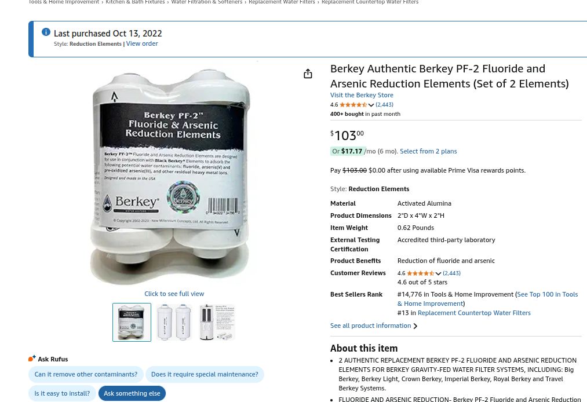Open the View order link

click(142, 44)
